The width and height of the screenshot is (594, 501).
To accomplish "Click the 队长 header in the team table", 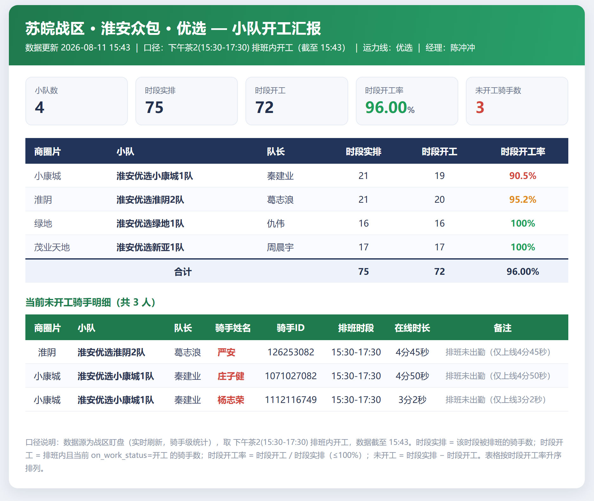I will pyautogui.click(x=276, y=151).
